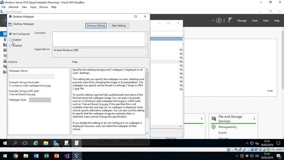Open the Server Manager View menu

pos(266,20)
